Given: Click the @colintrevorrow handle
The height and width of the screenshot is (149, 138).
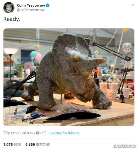Looking at the screenshot, I should 31,10.
